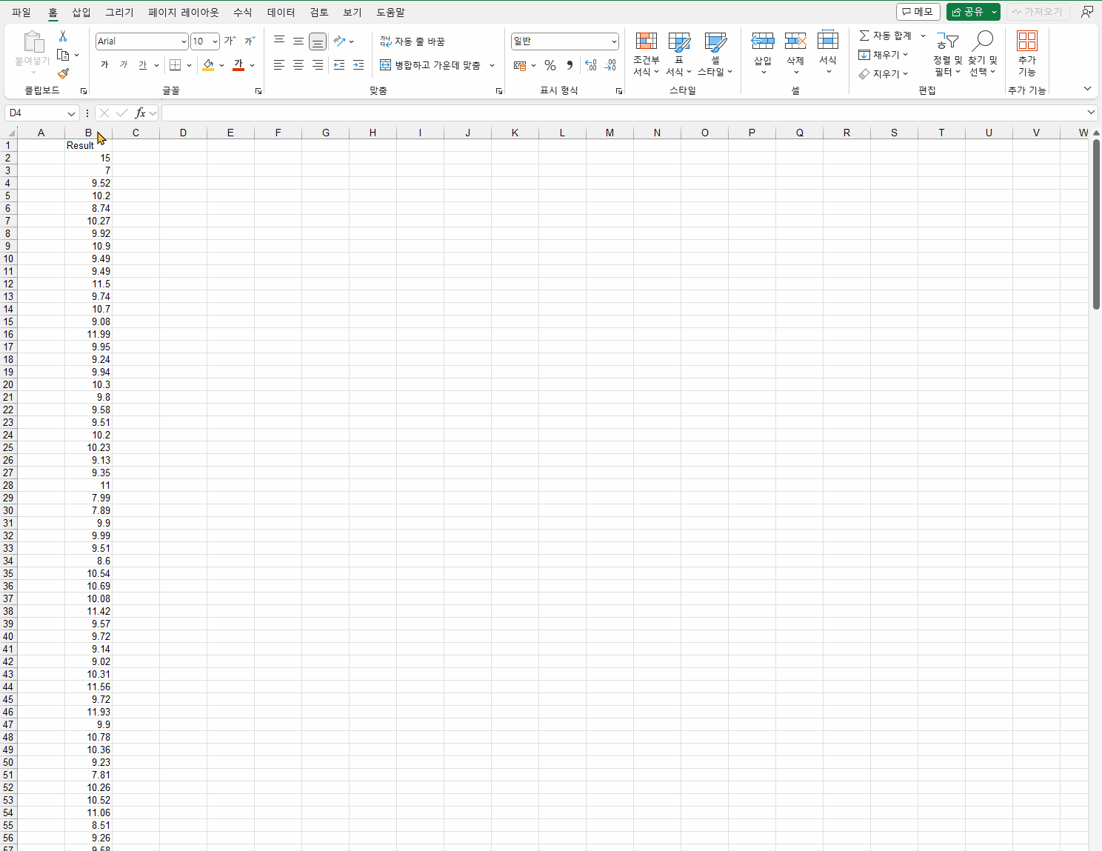The height and width of the screenshot is (851, 1102).
Task: Collapse the ribbon with the chevron
Action: [1087, 89]
